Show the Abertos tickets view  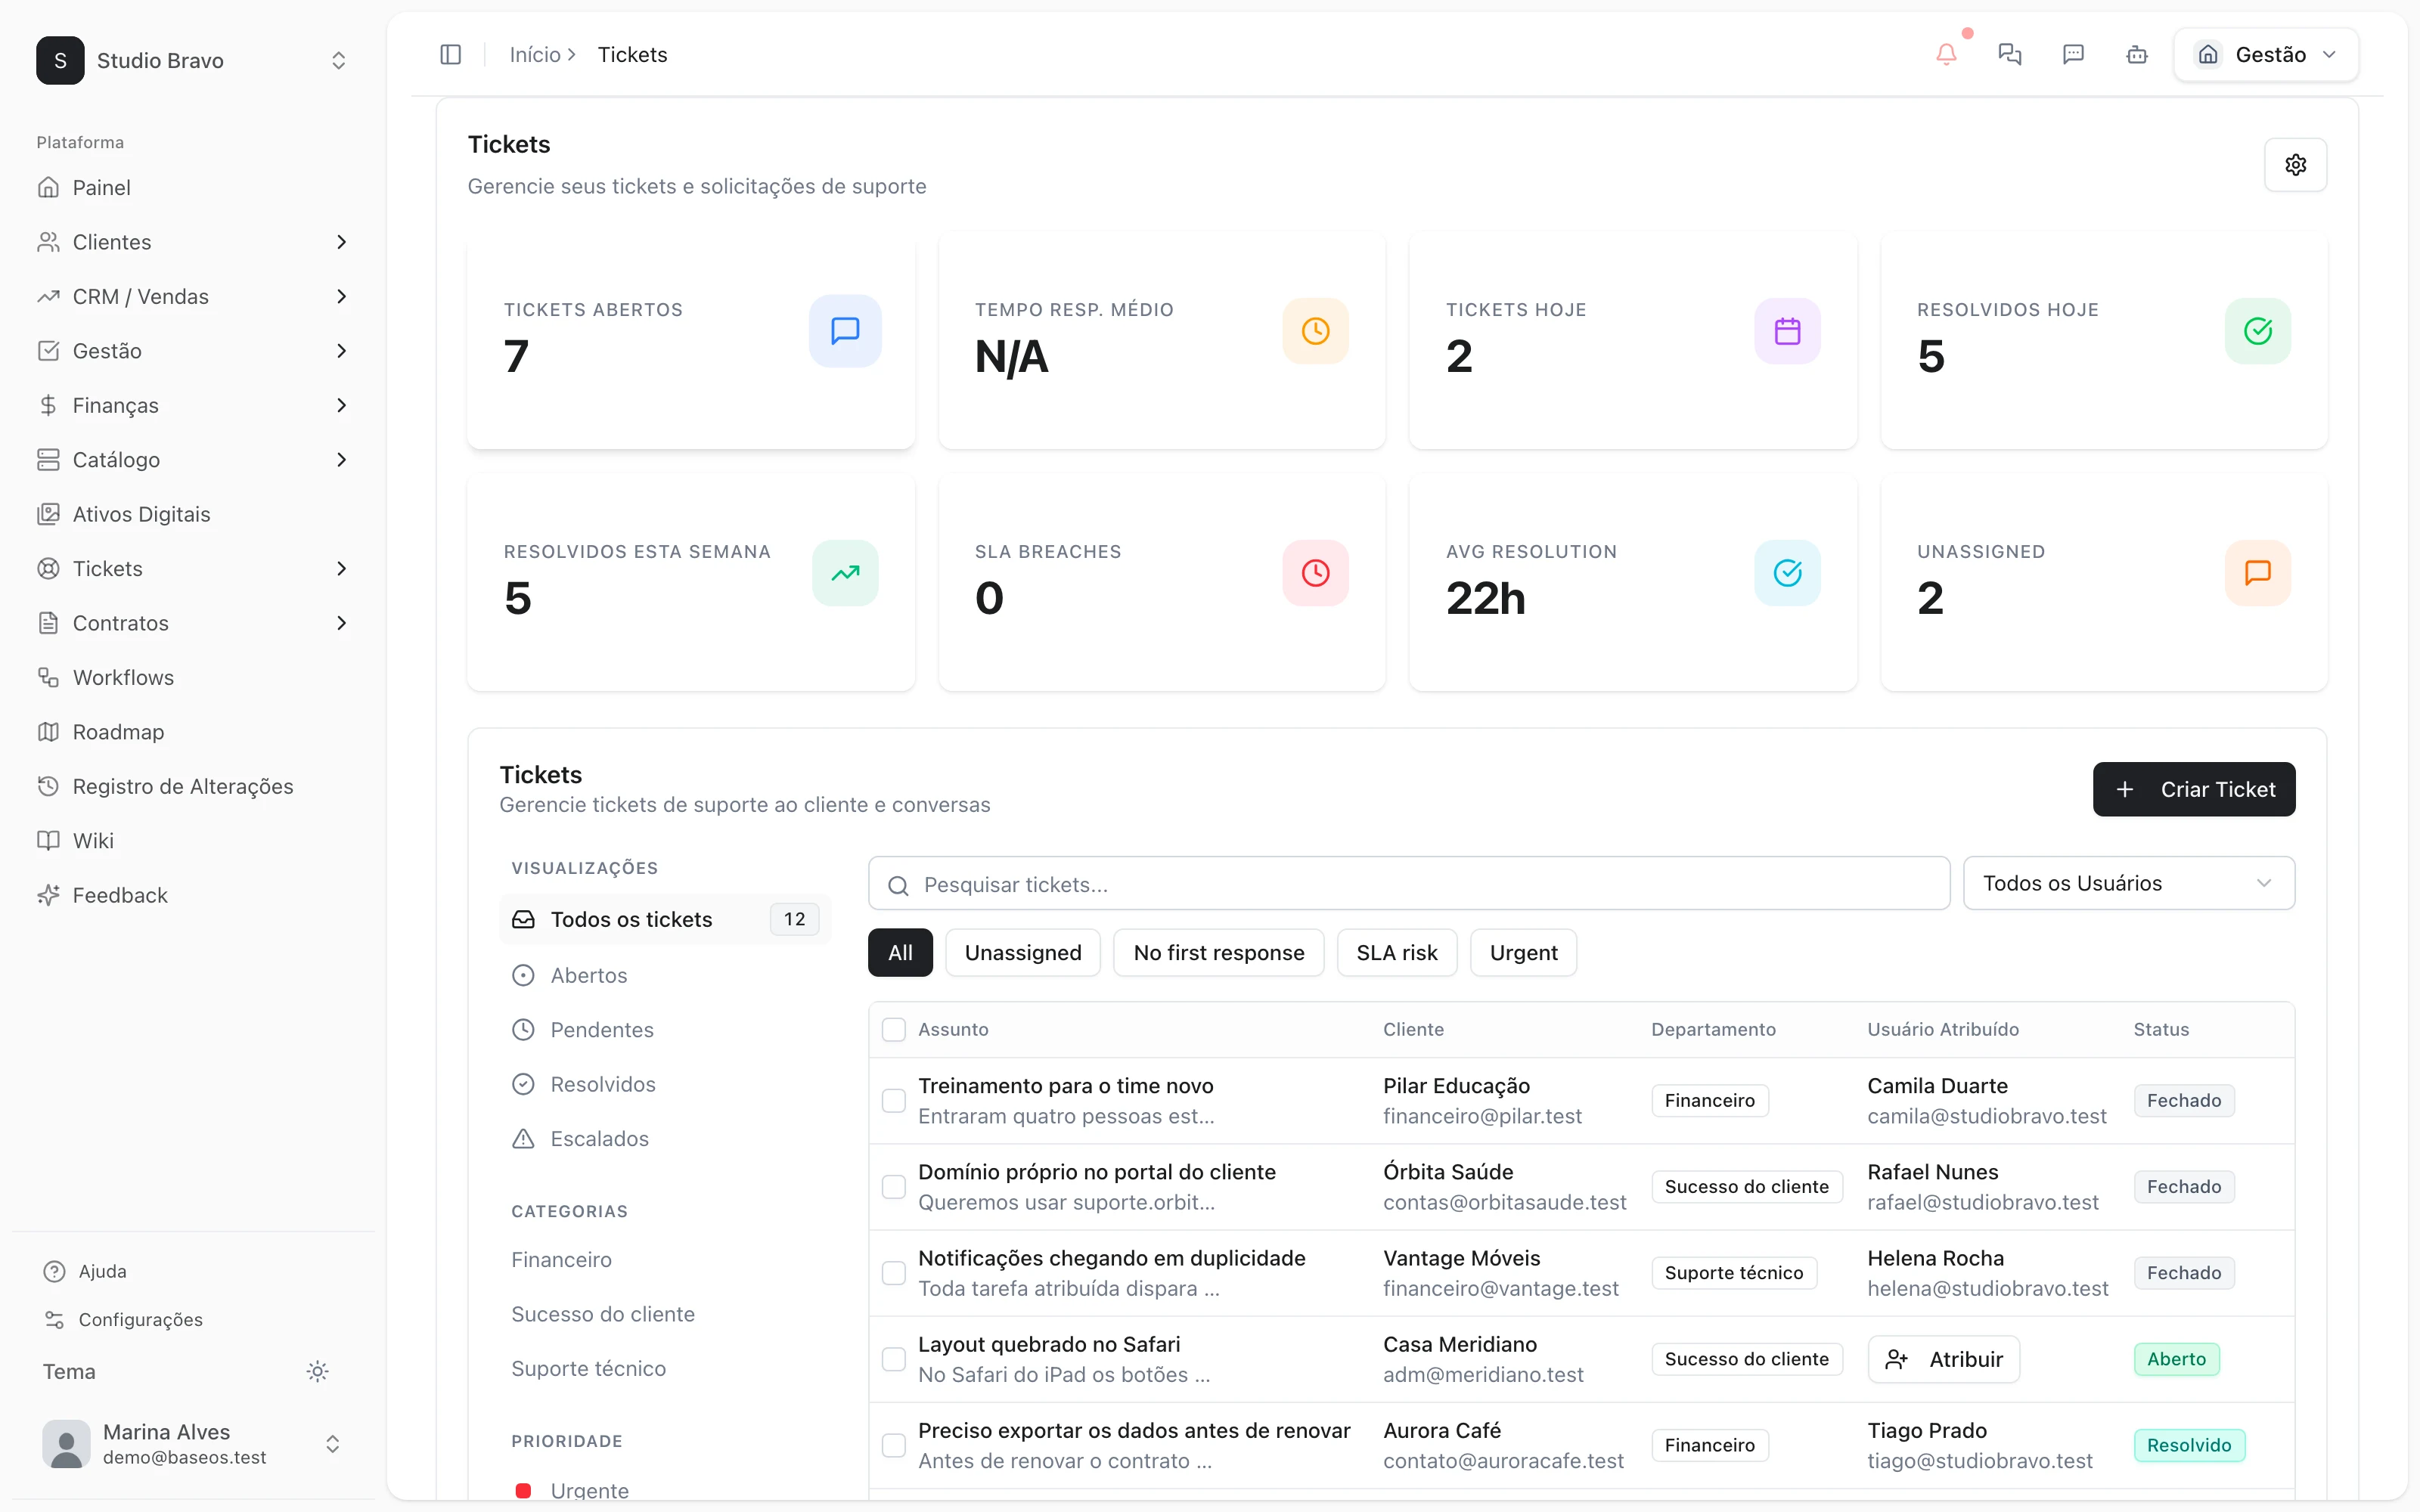(x=664, y=975)
